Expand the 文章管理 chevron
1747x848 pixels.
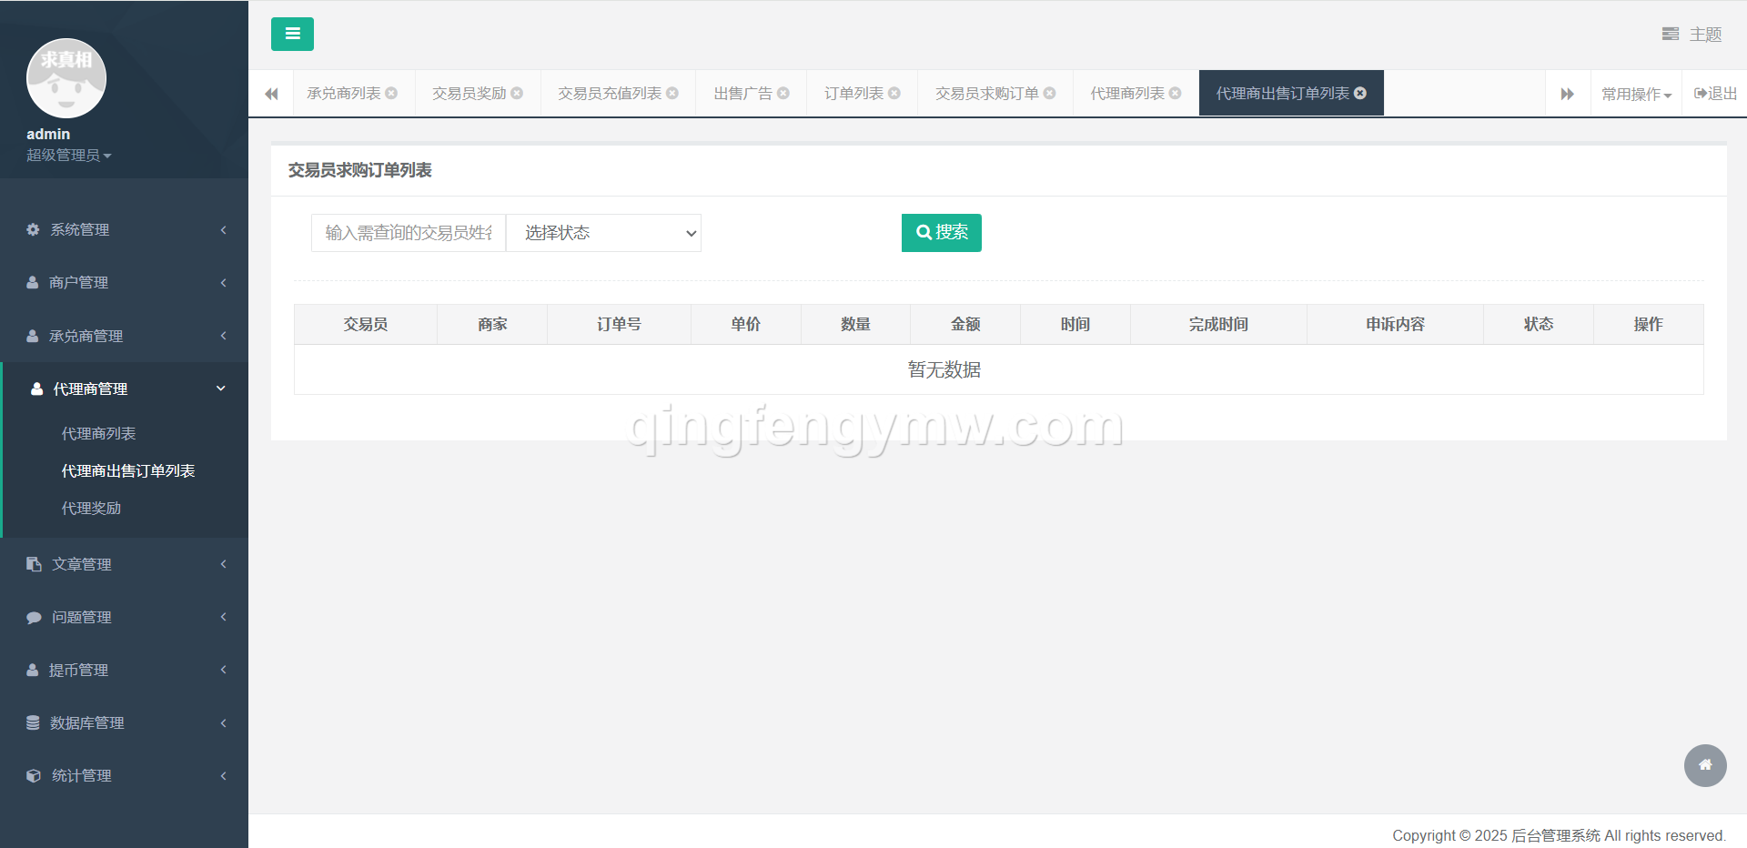click(223, 564)
